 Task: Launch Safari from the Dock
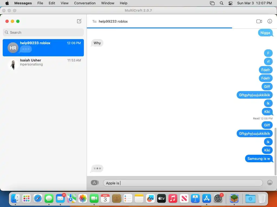[38, 199]
